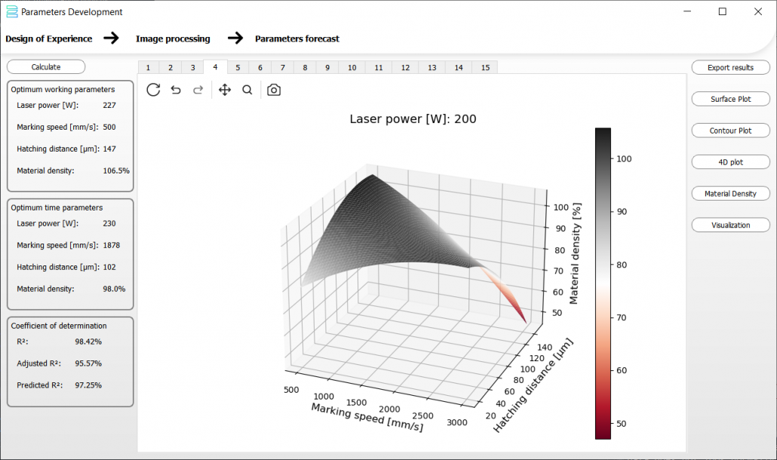Click the redo arrow in plot toolbar
This screenshot has width=777, height=460.
(x=198, y=90)
